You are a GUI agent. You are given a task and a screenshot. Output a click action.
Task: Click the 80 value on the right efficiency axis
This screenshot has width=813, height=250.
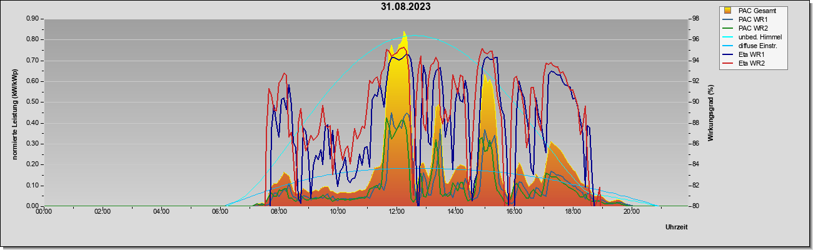coord(695,206)
